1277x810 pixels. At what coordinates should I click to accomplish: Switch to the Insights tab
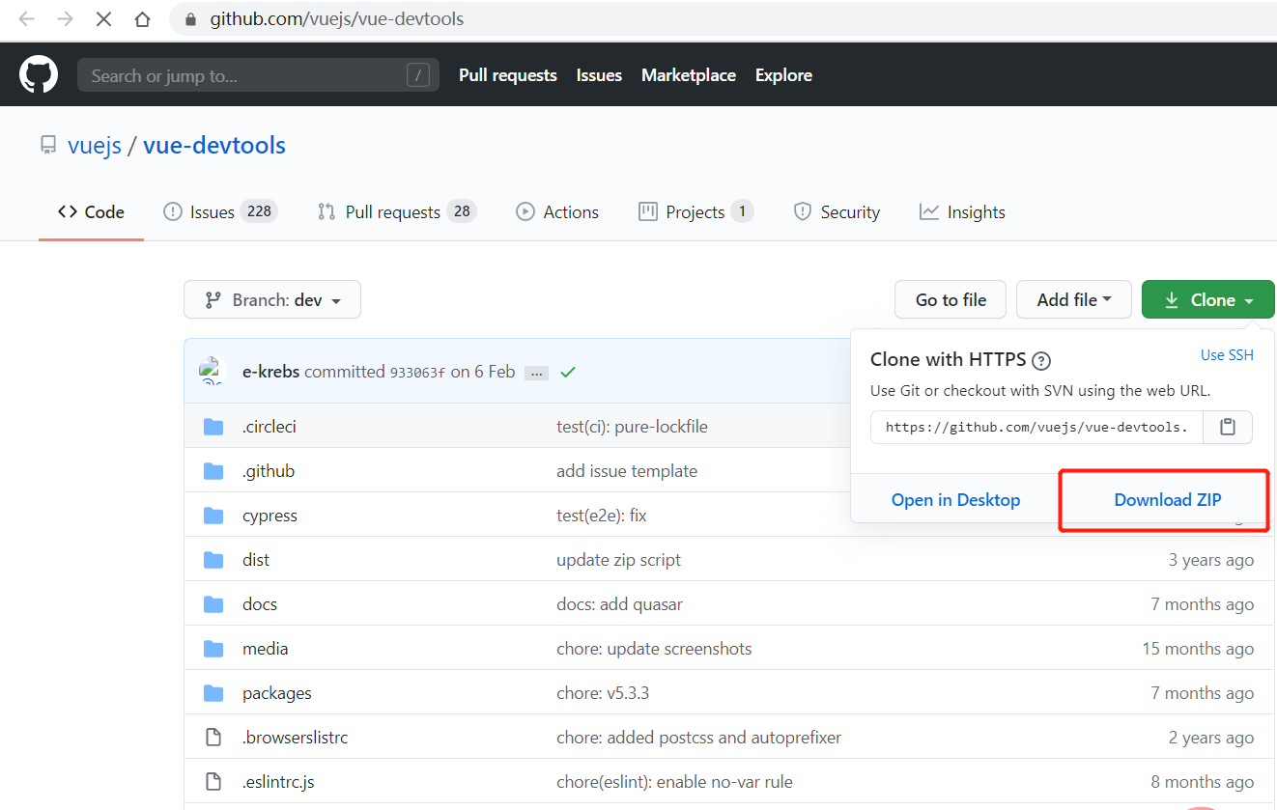click(x=962, y=212)
